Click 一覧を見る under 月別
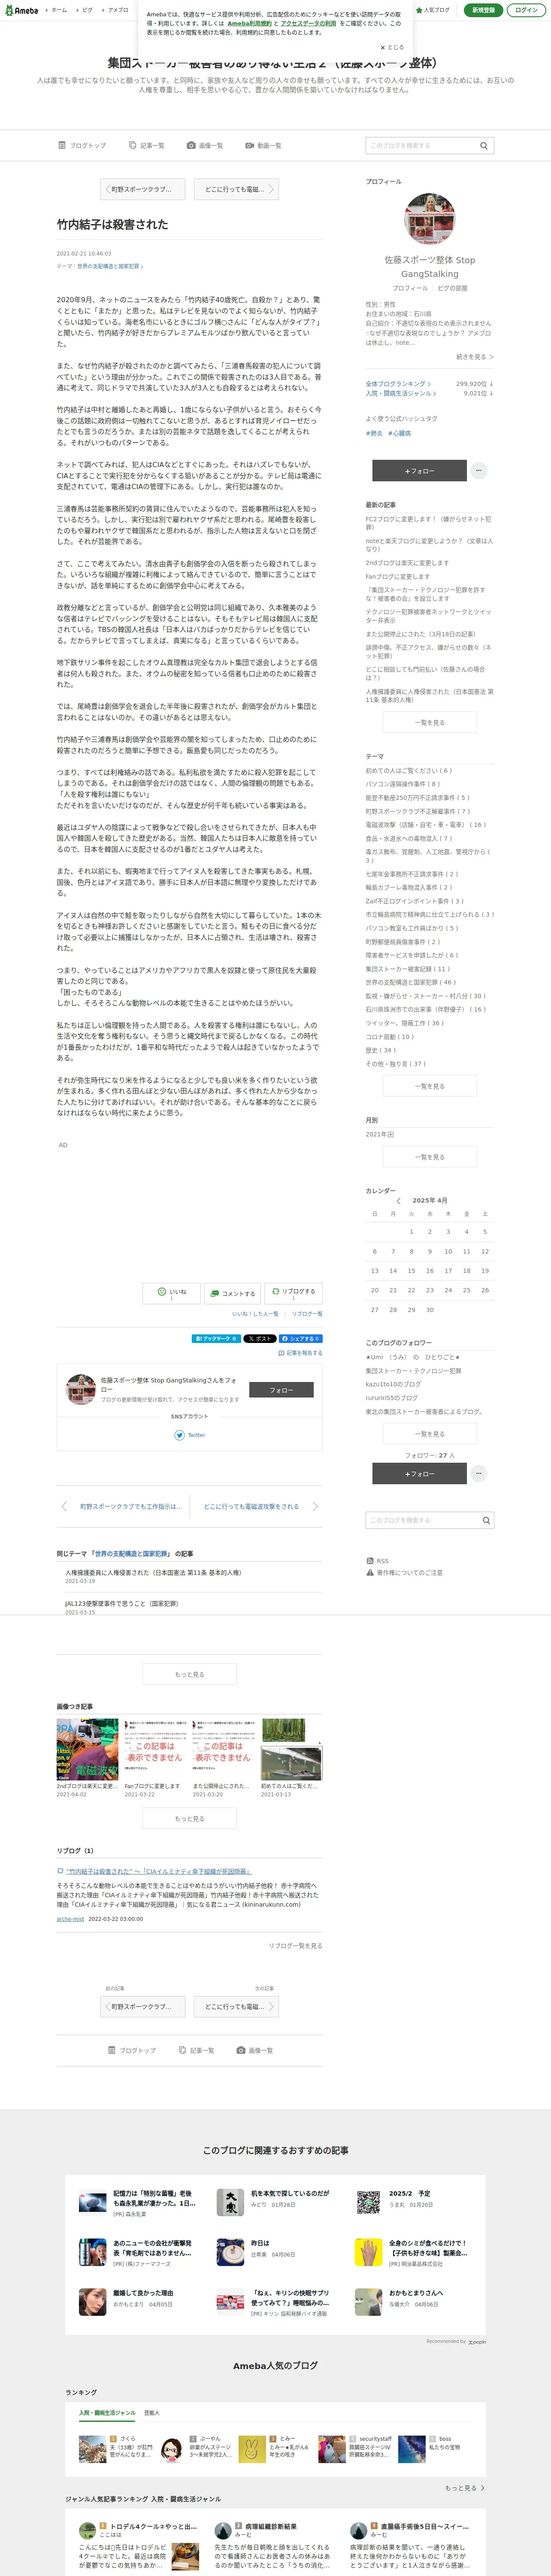The height and width of the screenshot is (2576, 551). point(430,1157)
